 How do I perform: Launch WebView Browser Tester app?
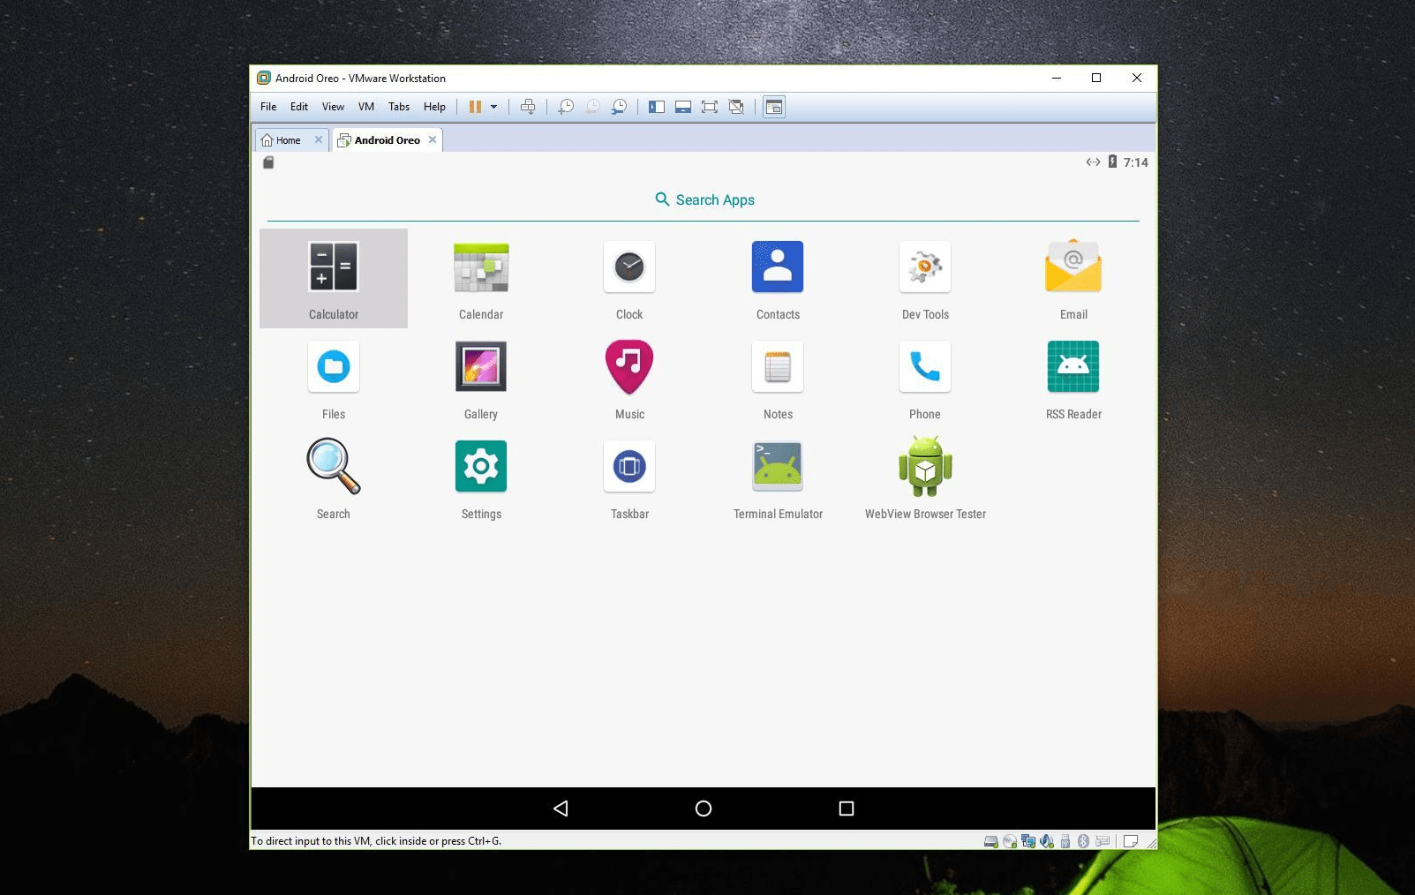925,478
